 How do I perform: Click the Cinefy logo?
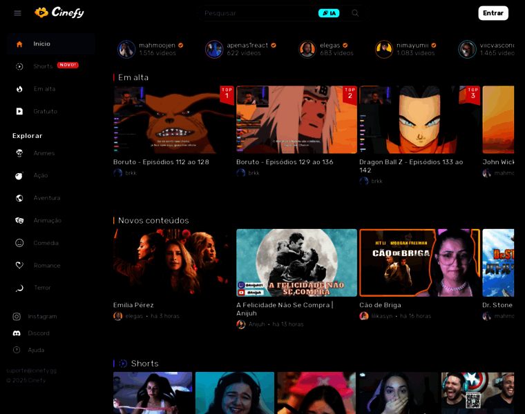click(59, 12)
